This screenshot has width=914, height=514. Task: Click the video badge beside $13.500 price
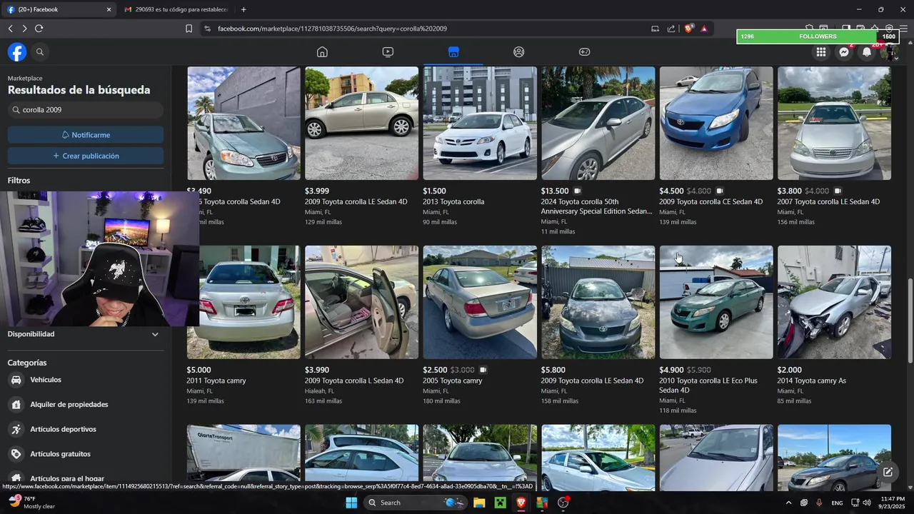click(577, 191)
